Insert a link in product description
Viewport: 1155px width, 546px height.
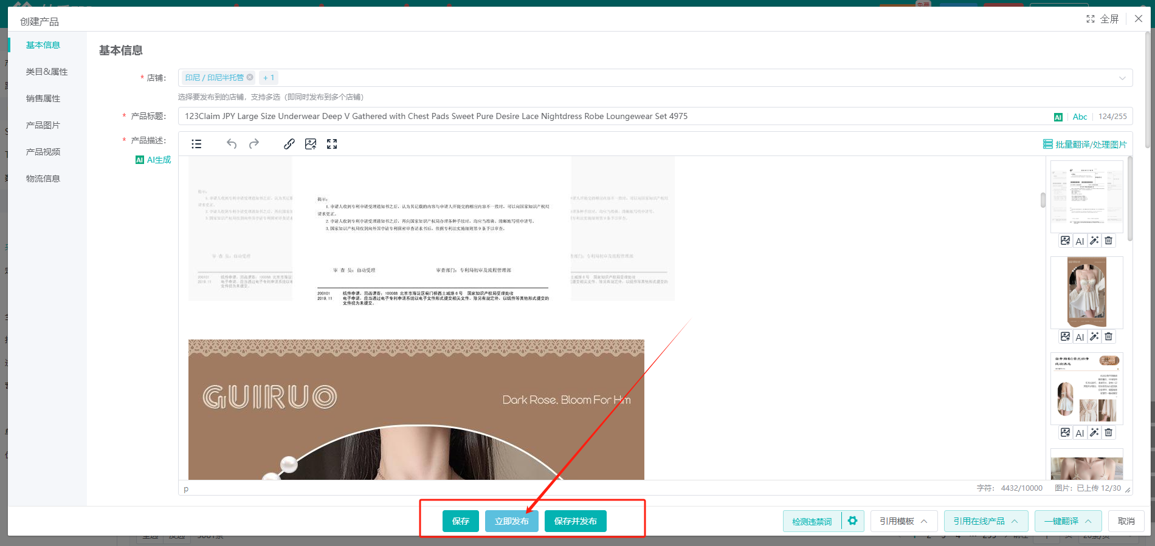click(x=289, y=144)
